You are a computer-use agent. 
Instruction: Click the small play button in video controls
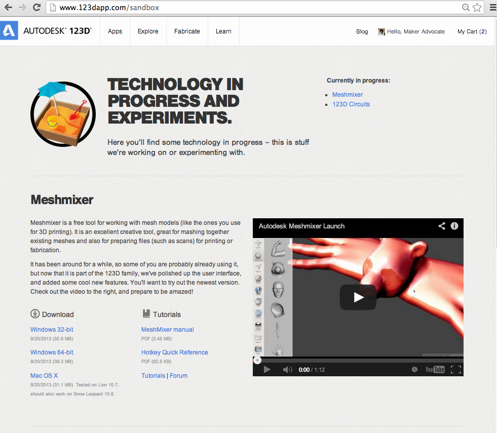(267, 370)
